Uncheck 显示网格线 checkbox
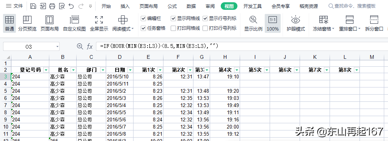This screenshot has width=388, height=141. tap(173, 18)
